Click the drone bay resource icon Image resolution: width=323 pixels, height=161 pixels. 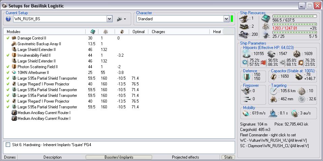click(266, 34)
